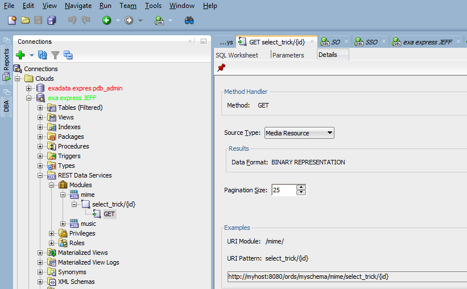This screenshot has height=289, width=467.
Task: Collapse the Clouds folder
Action: click(17, 79)
